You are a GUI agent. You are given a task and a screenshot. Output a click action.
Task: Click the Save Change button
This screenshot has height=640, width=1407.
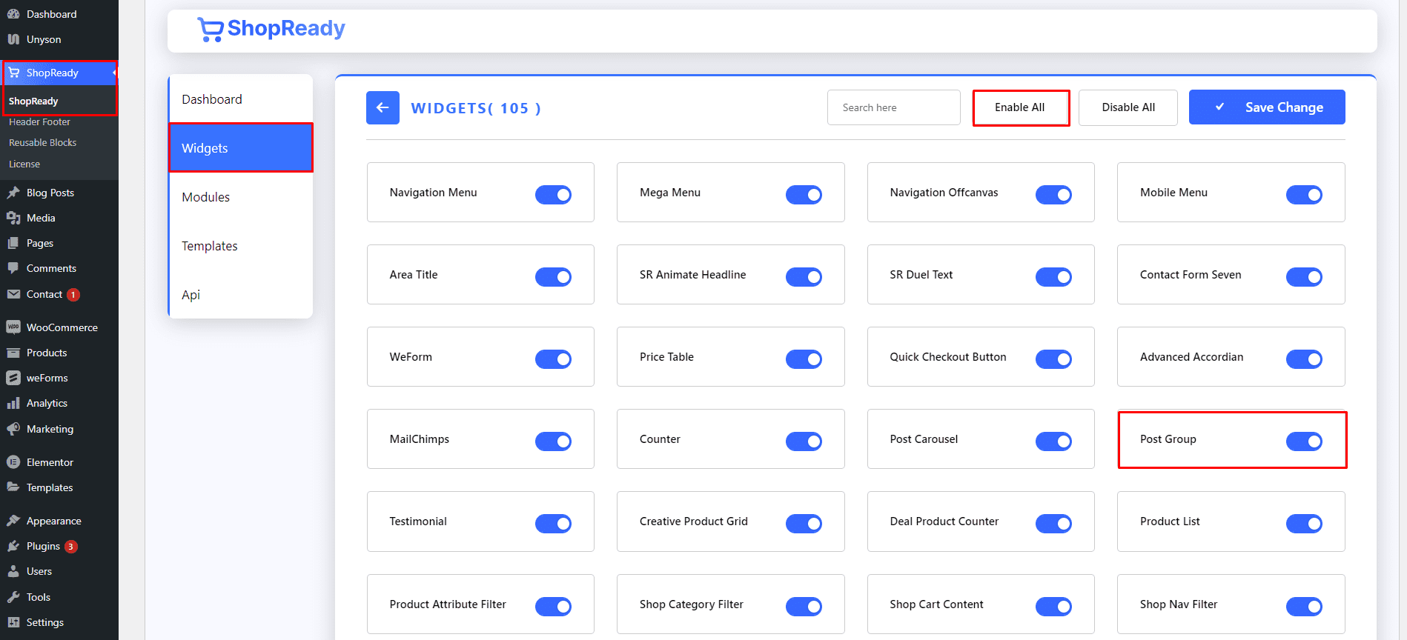tap(1266, 107)
